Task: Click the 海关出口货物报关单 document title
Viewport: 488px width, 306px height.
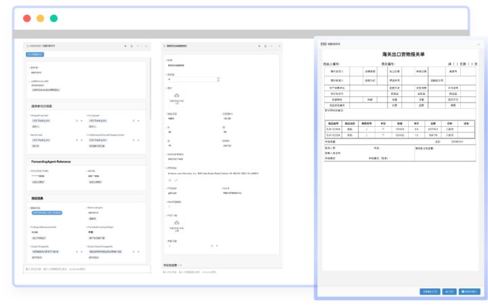Action: pos(403,54)
